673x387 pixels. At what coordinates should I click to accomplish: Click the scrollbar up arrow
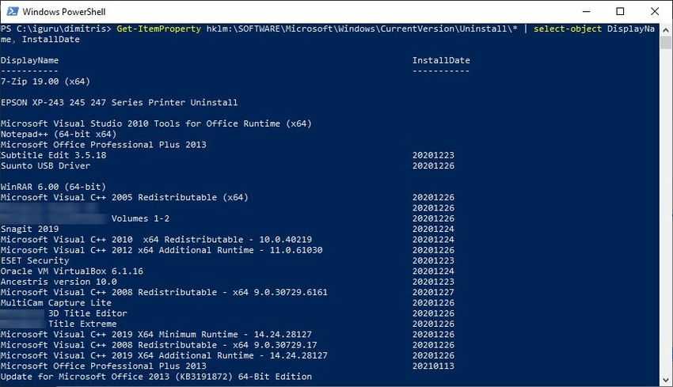click(x=666, y=30)
